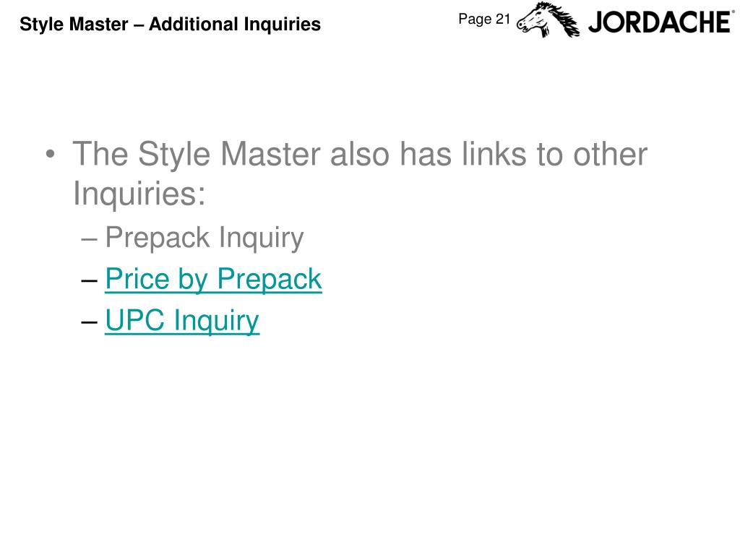740x555 pixels.
Task: Click the Page 21 label
Action: point(484,19)
